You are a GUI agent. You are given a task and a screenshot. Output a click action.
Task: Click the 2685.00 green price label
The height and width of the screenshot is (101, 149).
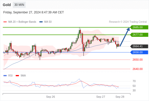pyautogui.click(x=139, y=27)
